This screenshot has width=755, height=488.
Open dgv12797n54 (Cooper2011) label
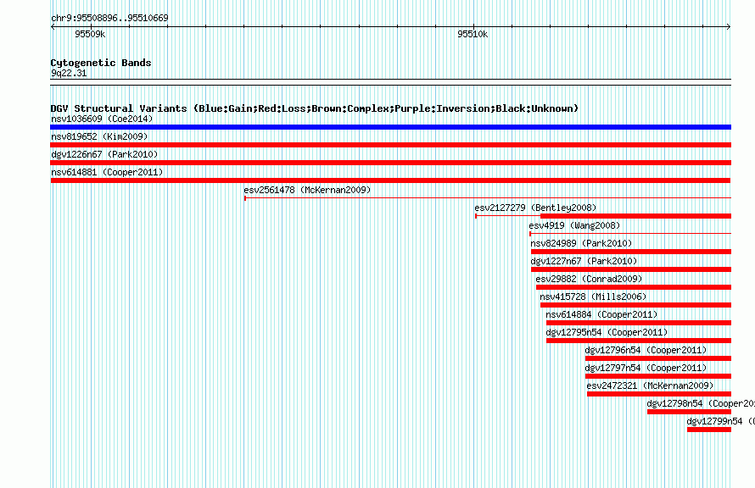(646, 368)
